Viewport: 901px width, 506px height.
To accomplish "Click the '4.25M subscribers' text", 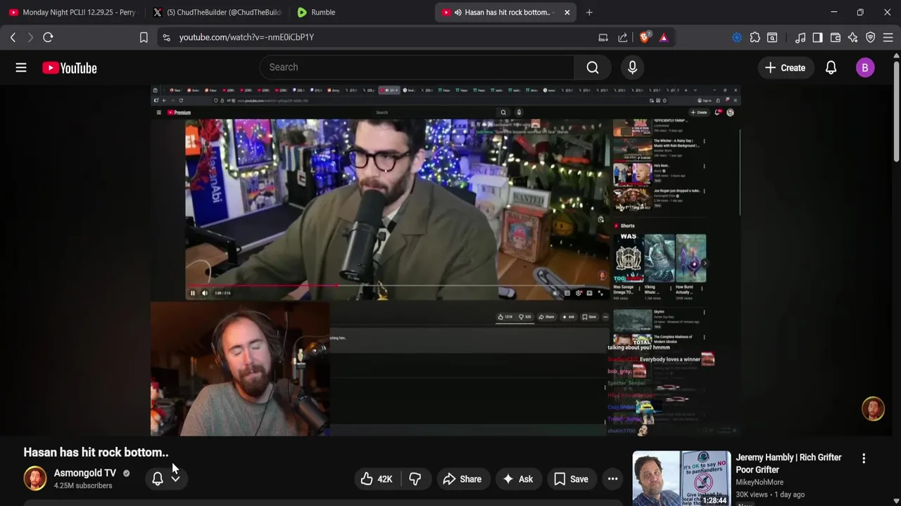I will (83, 486).
